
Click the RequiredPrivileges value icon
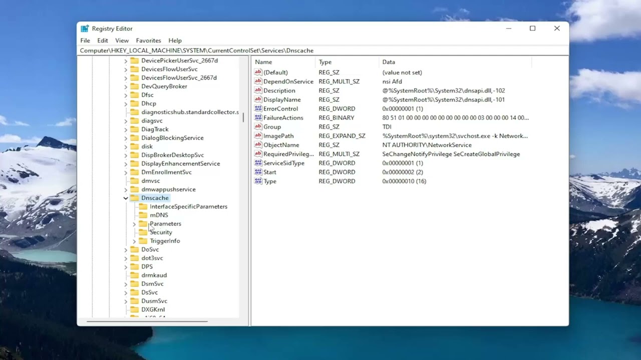pos(258,154)
